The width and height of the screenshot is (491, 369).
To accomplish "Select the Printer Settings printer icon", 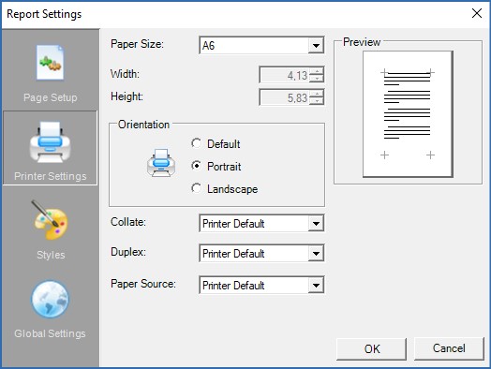I will (50, 142).
